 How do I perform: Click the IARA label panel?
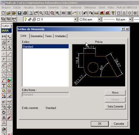pyautogui.click(x=6, y=31)
